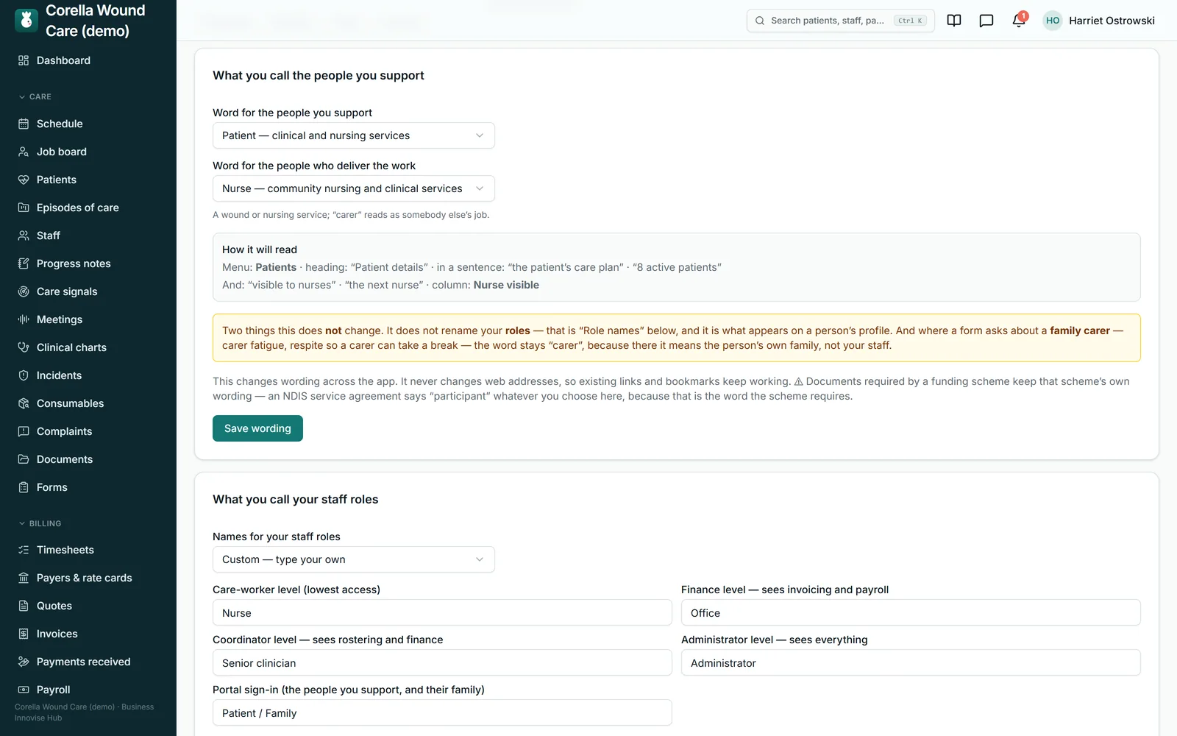Screen dimensions: 1177x736
Task: Open the people who deliver work dropdown
Action: point(354,188)
